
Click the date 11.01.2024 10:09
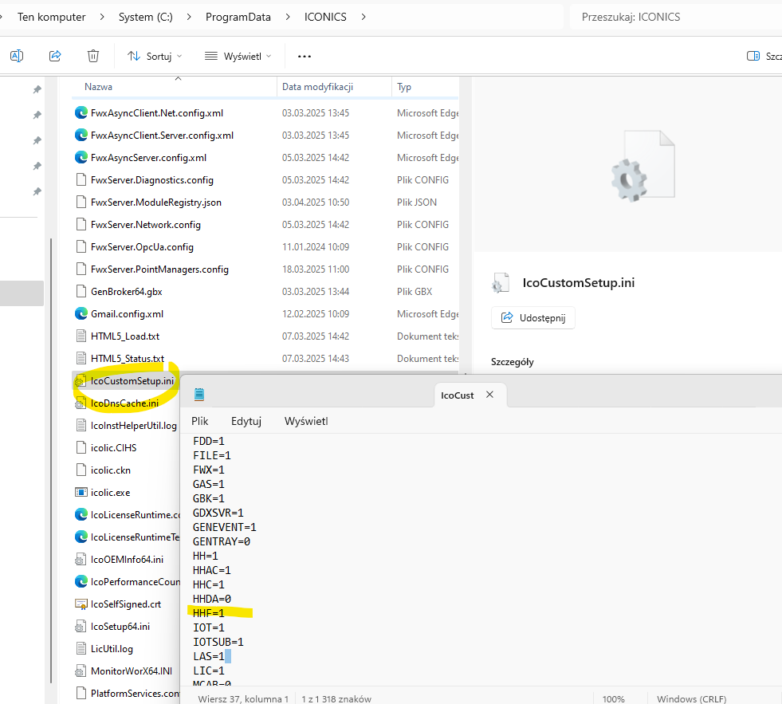316,247
